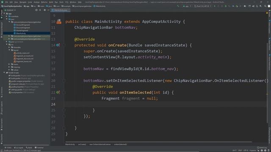Click line number 18 in gutter
The image size is (271, 152).
(x=53, y=69)
